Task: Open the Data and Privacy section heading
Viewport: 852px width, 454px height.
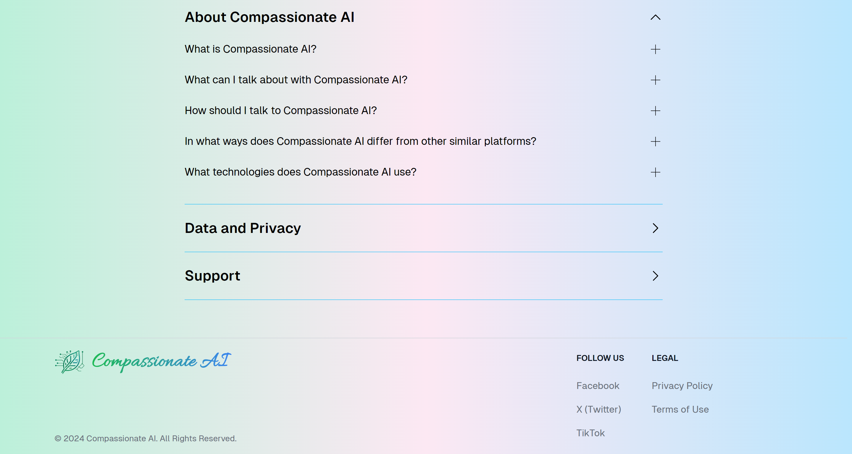Action: (x=243, y=228)
